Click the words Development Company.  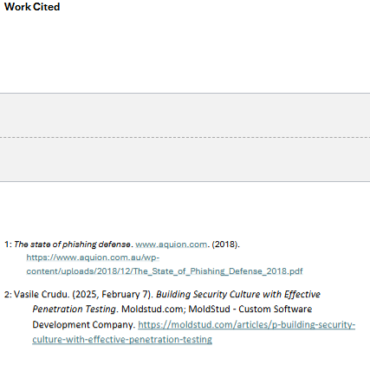tap(83, 325)
